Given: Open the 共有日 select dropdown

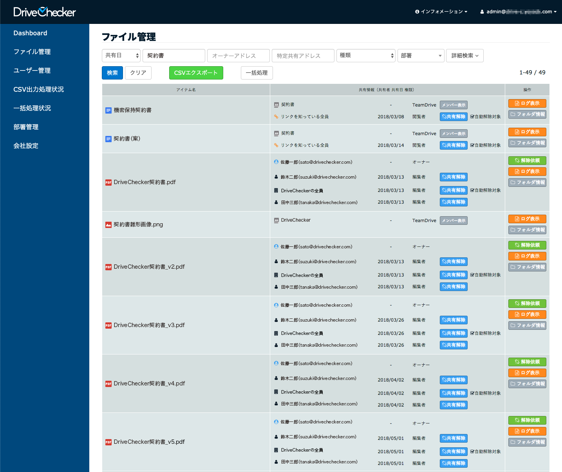Looking at the screenshot, I should pyautogui.click(x=121, y=56).
